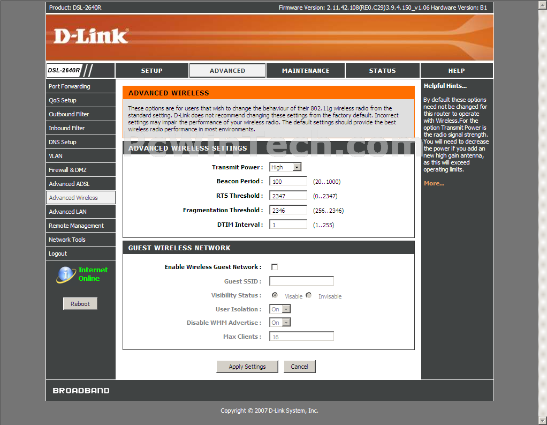Click Logout in the sidebar
Screen dimensions: 547x425
pyautogui.click(x=81, y=253)
